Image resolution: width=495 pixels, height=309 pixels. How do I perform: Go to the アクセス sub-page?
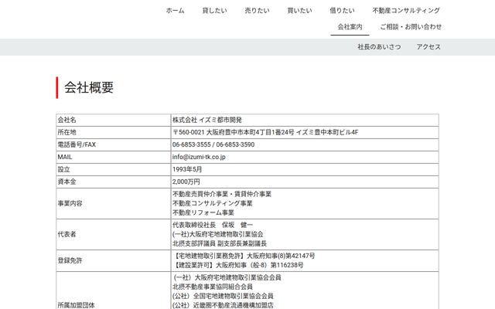pyautogui.click(x=428, y=47)
